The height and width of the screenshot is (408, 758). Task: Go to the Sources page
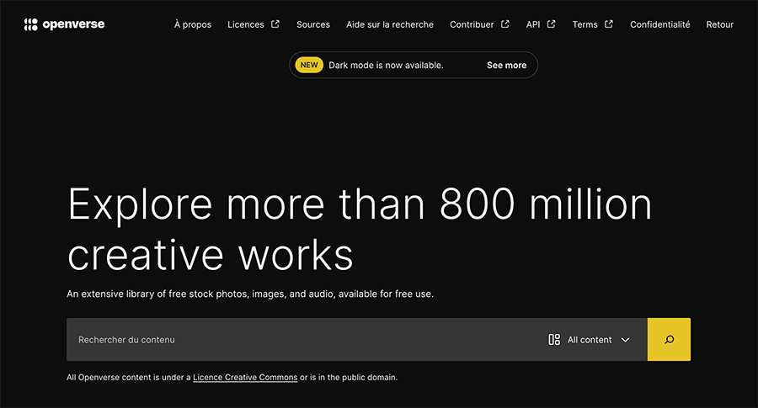point(313,24)
